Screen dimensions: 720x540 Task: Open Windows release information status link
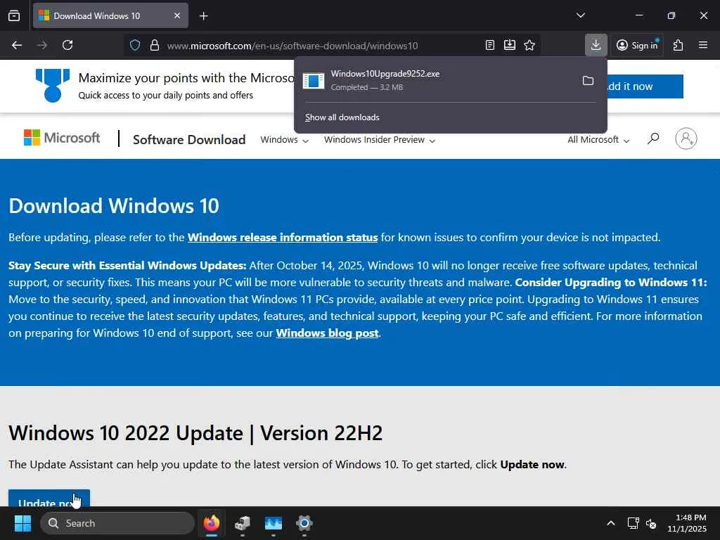283,238
